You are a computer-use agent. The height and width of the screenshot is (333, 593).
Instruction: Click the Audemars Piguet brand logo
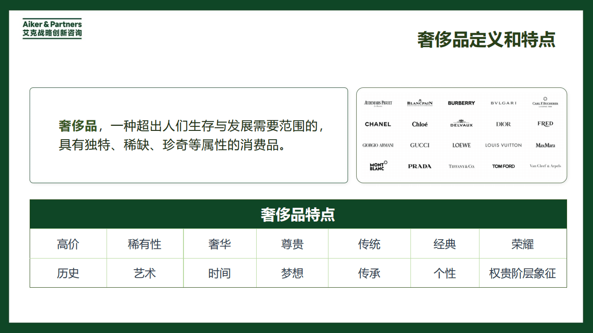(378, 103)
